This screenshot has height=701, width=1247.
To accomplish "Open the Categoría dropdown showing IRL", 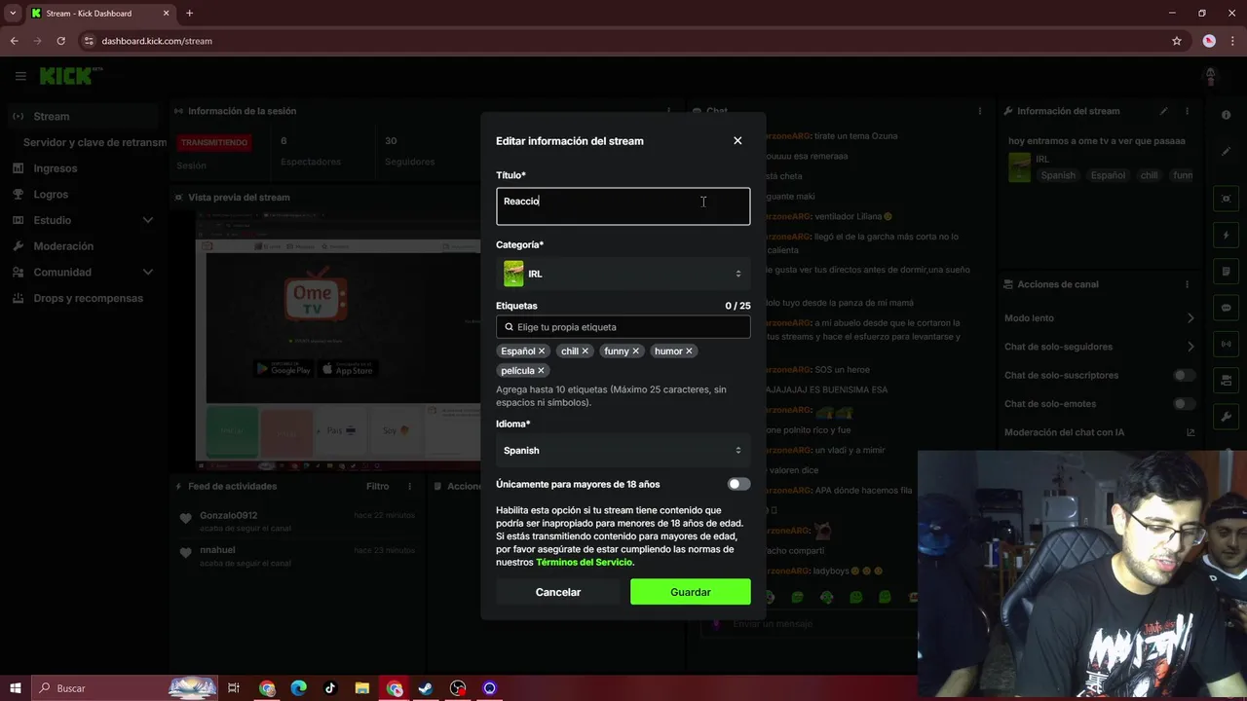I will (x=623, y=274).
